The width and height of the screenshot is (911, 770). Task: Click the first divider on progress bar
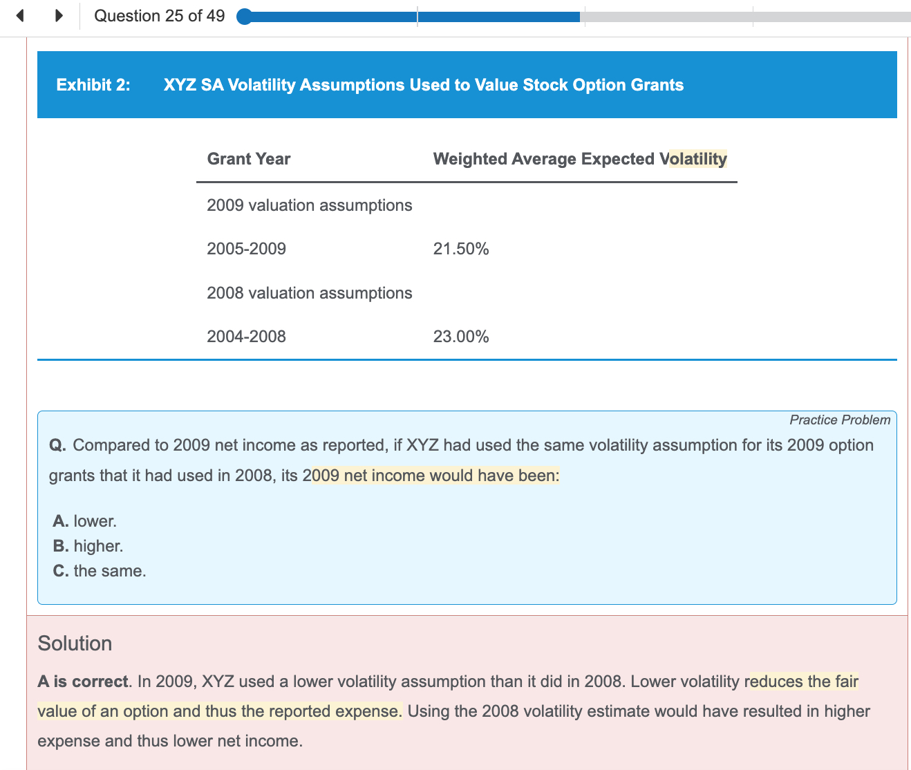pyautogui.click(x=417, y=17)
